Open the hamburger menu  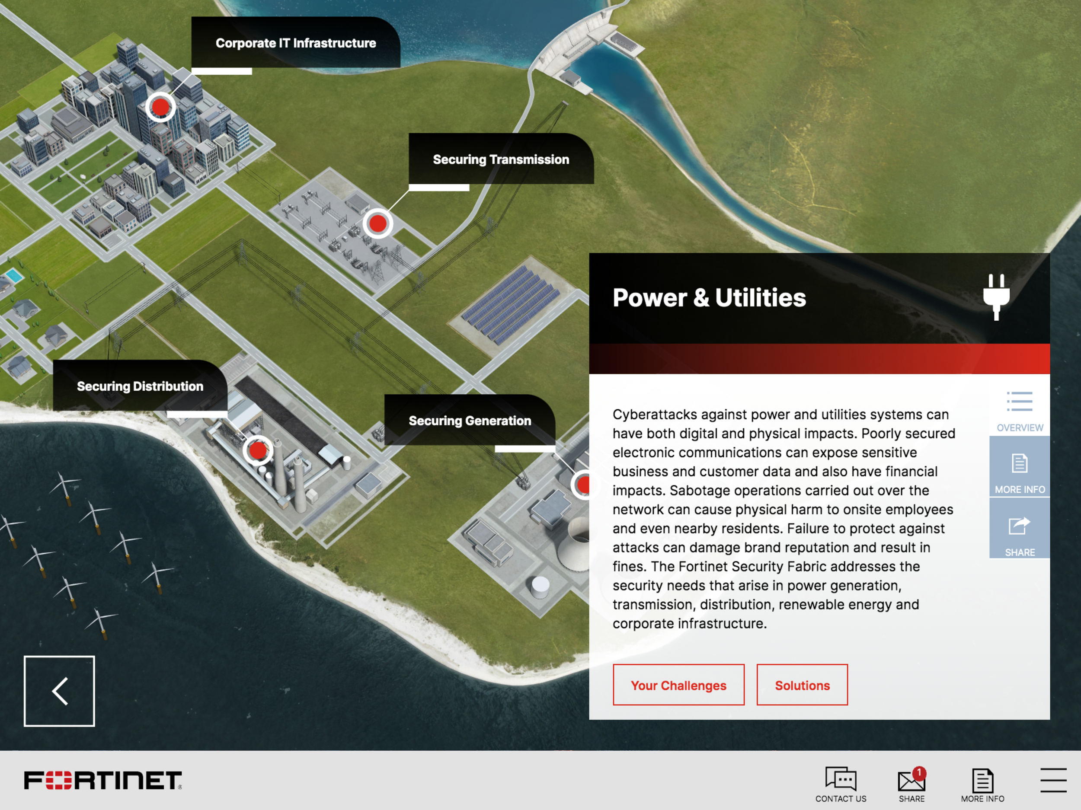coord(1053,780)
